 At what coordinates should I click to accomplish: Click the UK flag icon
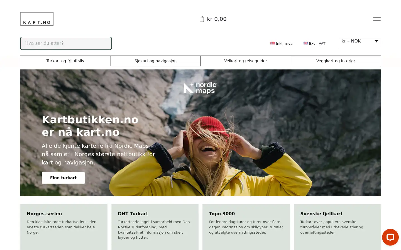click(x=306, y=43)
